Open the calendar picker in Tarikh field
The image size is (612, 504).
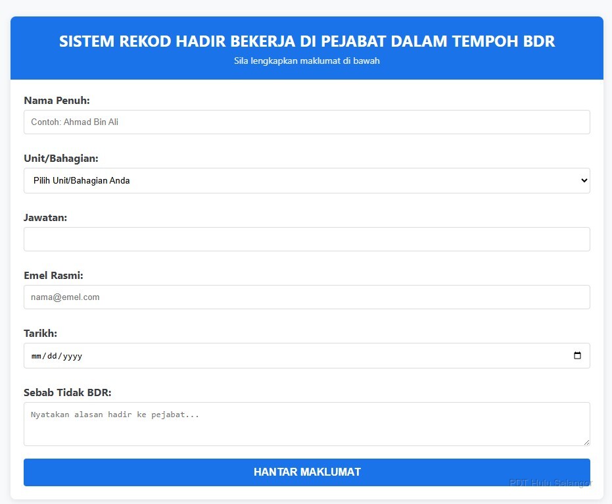pos(577,356)
